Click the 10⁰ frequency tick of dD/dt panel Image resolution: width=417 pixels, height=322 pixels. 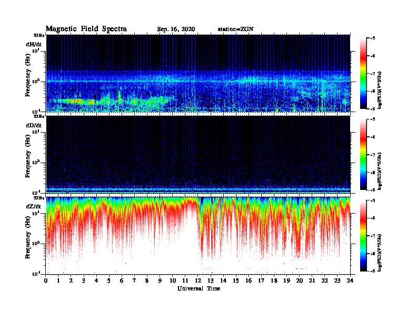(x=36, y=163)
